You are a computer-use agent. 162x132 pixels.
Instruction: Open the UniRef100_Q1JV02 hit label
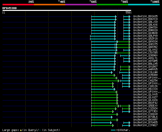(x=145, y=50)
